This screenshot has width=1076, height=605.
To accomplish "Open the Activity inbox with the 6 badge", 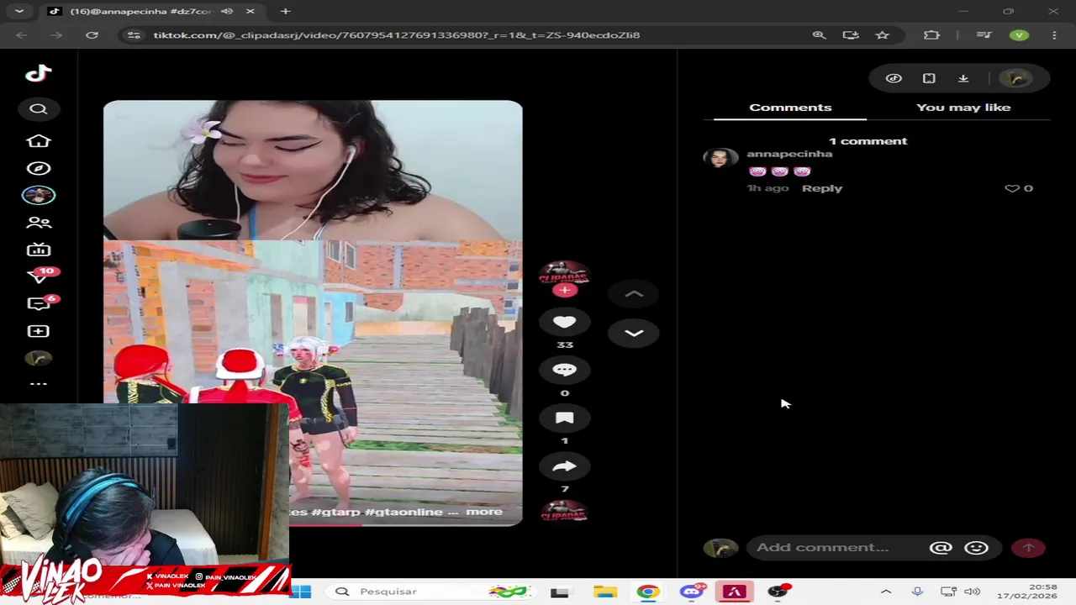I will point(39,303).
